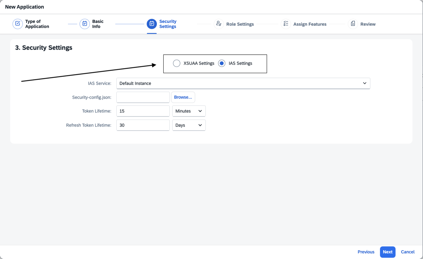Image resolution: width=423 pixels, height=259 pixels.
Task: Click the 'Token Lifetime:' label
Action: pyautogui.click(x=97, y=111)
